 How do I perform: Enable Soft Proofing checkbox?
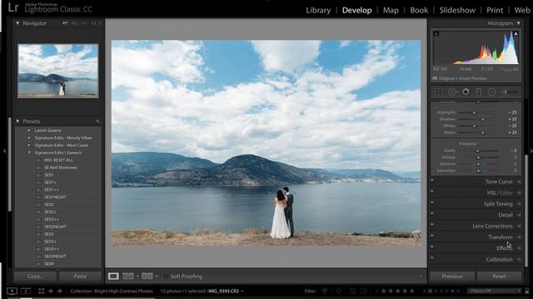[x=166, y=277]
